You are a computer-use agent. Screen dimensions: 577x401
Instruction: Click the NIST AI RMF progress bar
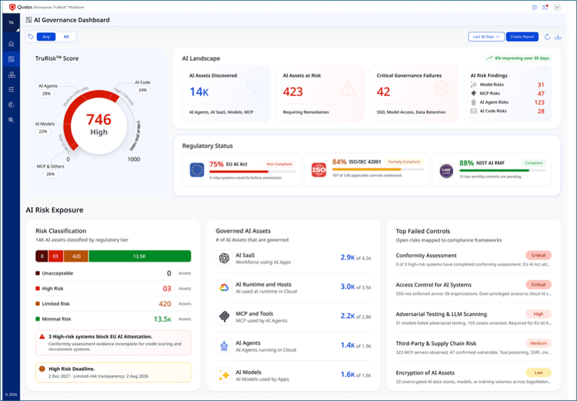(502, 170)
